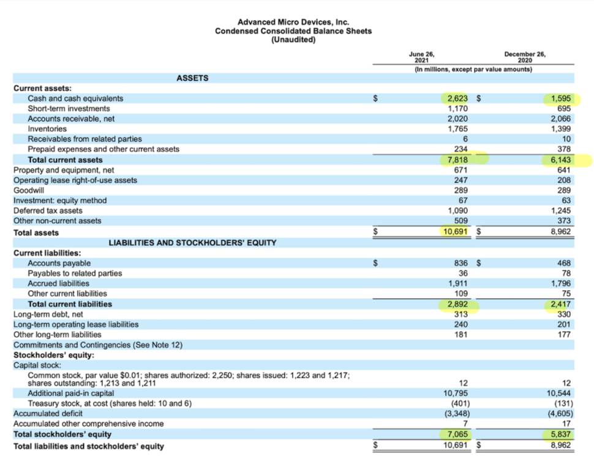The width and height of the screenshot is (594, 464).
Task: Click accounts receivable value 2,066
Action: click(x=561, y=119)
